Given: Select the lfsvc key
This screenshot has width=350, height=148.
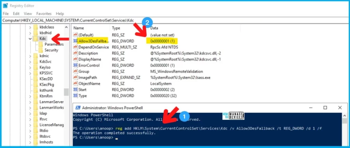Looking at the screenshot, I should [43, 119].
